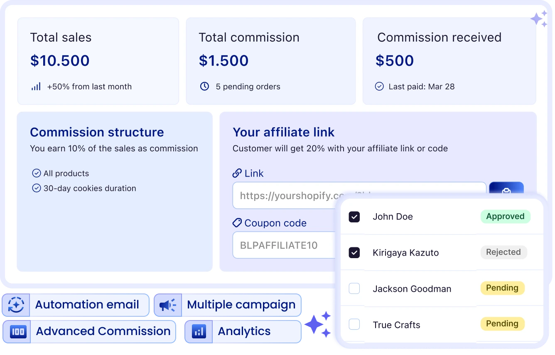Click the chain link icon above URL field
The height and width of the screenshot is (355, 555).
[x=237, y=173]
